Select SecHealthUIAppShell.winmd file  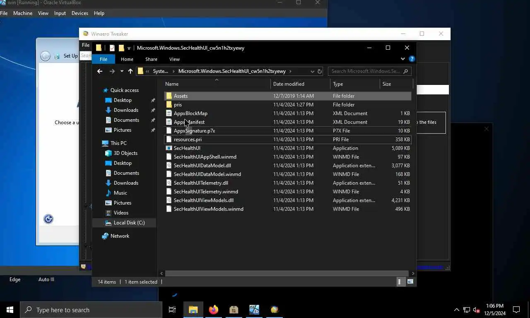click(x=288, y=157)
